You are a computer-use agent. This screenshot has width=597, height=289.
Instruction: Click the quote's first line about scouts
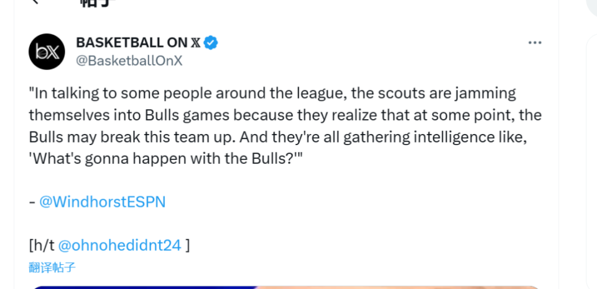pyautogui.click(x=272, y=94)
